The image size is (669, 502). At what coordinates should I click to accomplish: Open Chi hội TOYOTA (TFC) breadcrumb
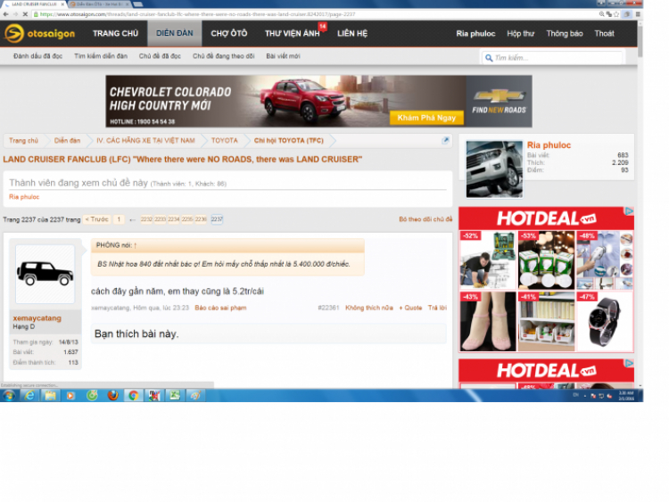pyautogui.click(x=289, y=140)
